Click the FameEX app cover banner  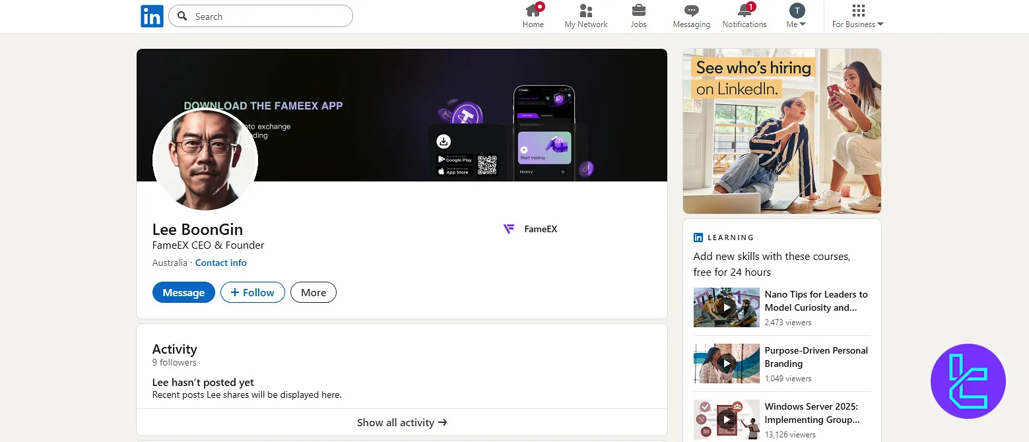tap(401, 115)
